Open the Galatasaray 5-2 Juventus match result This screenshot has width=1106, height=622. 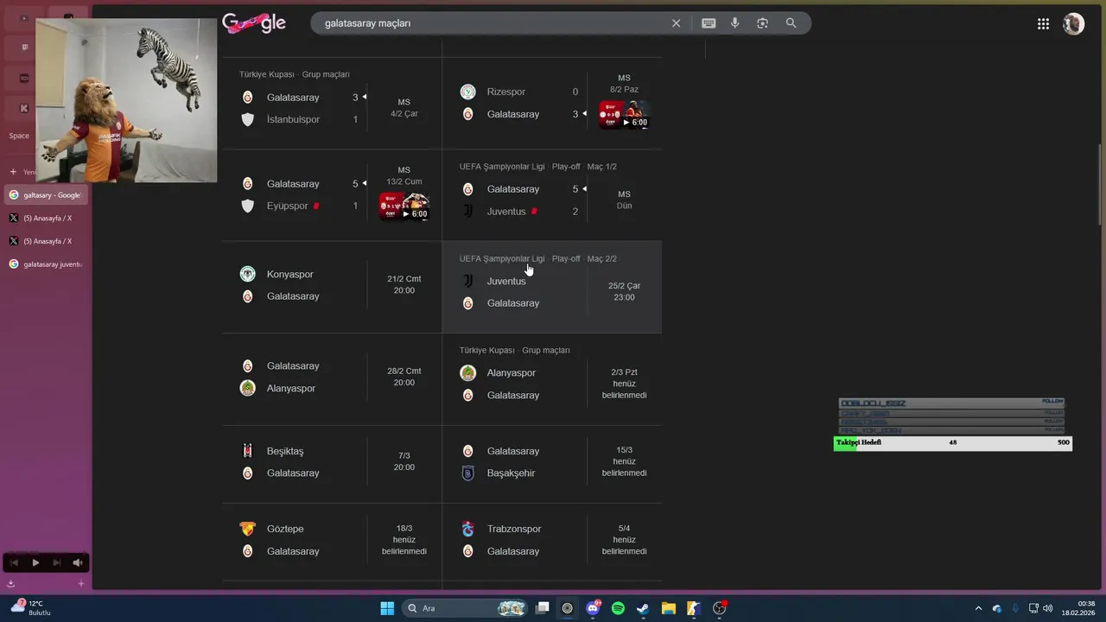(552, 195)
